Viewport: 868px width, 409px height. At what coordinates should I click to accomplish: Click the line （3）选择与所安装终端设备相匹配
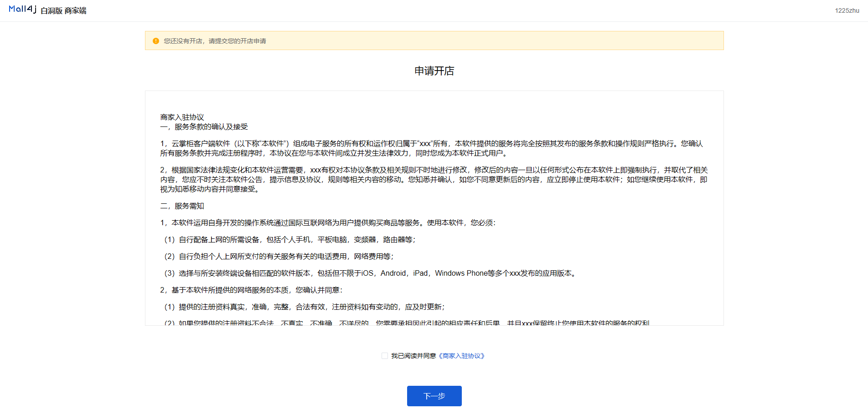(x=371, y=273)
